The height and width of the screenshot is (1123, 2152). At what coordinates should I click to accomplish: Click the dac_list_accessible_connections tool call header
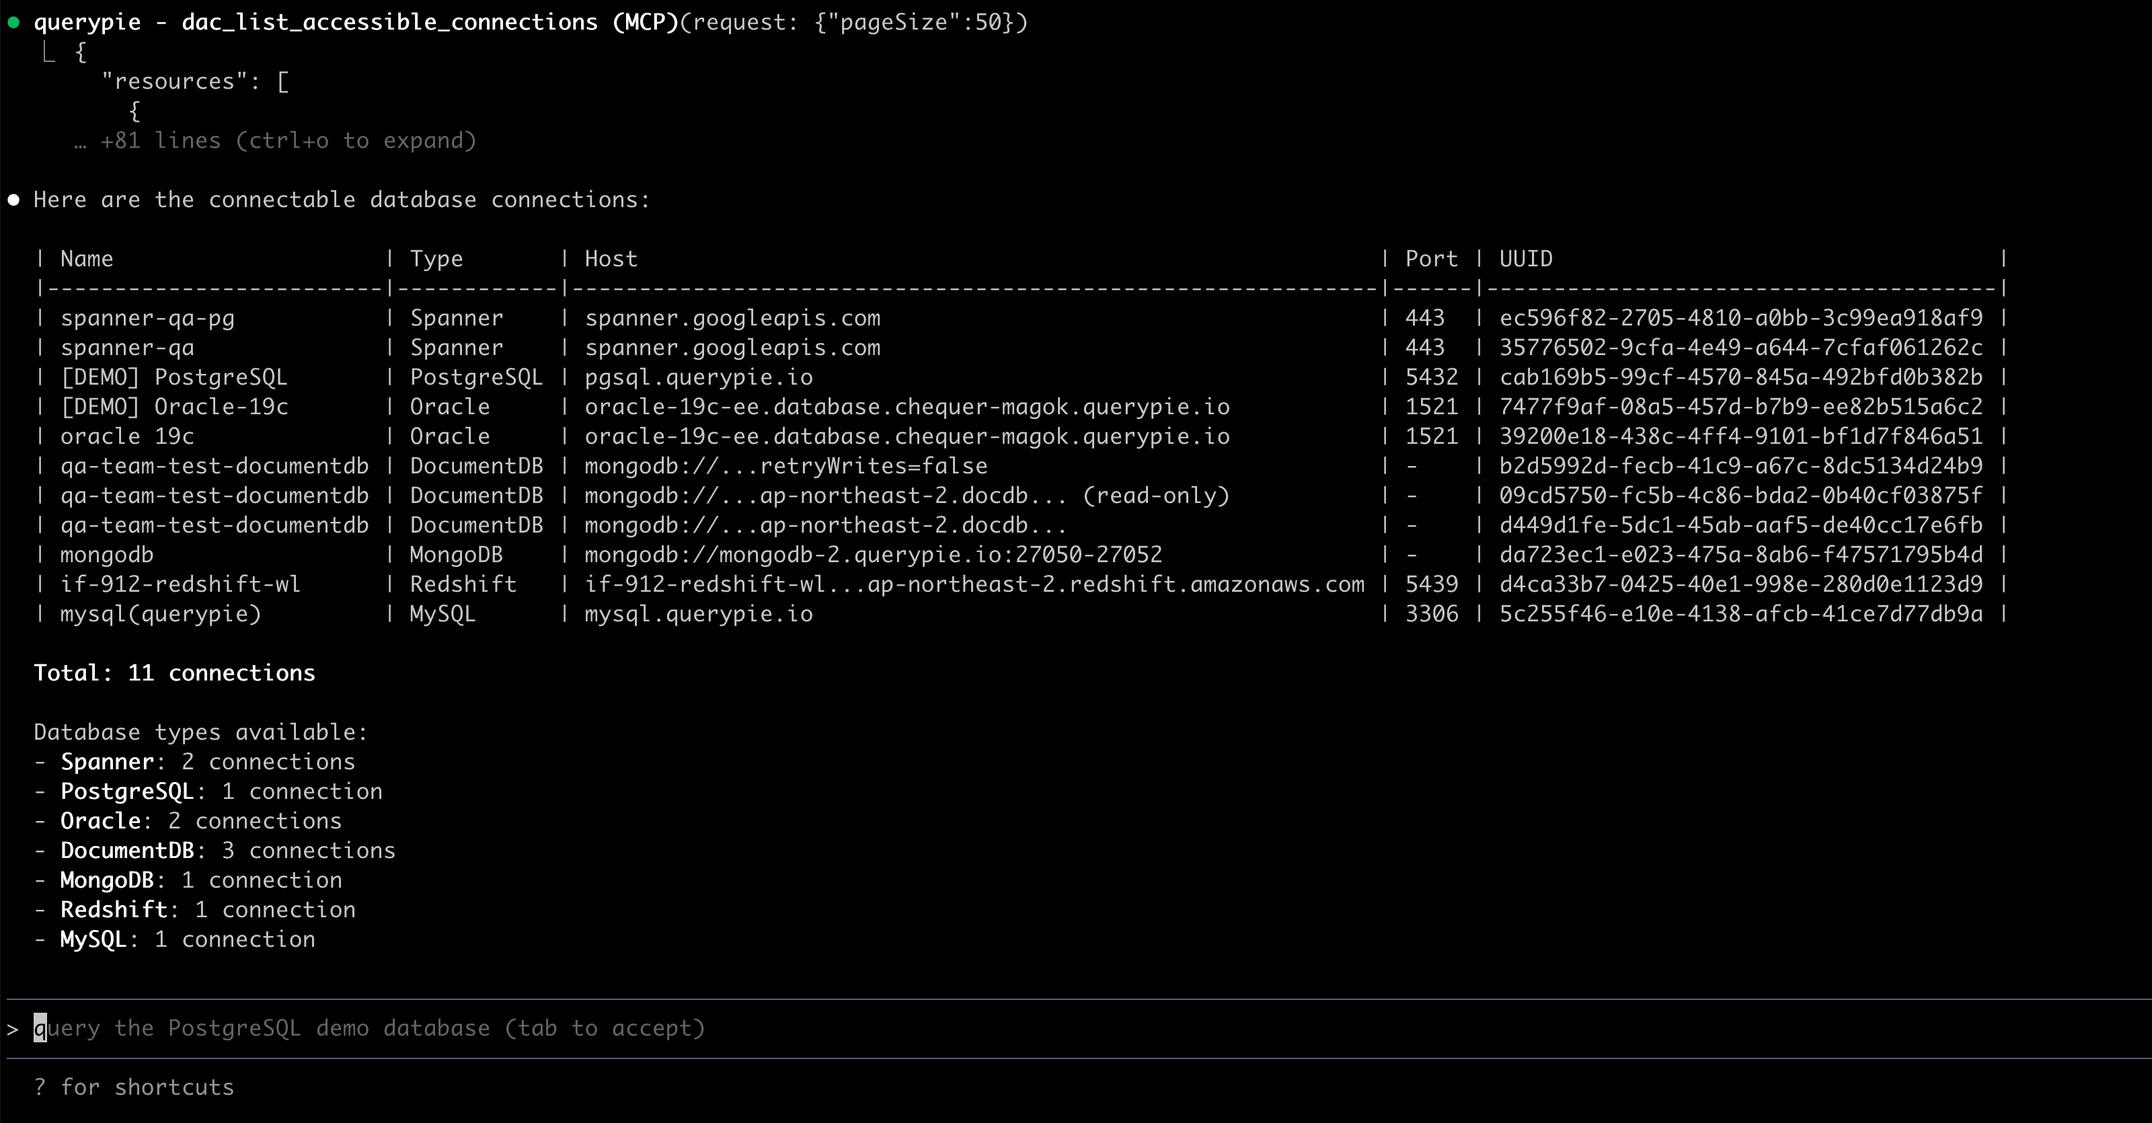[x=389, y=23]
